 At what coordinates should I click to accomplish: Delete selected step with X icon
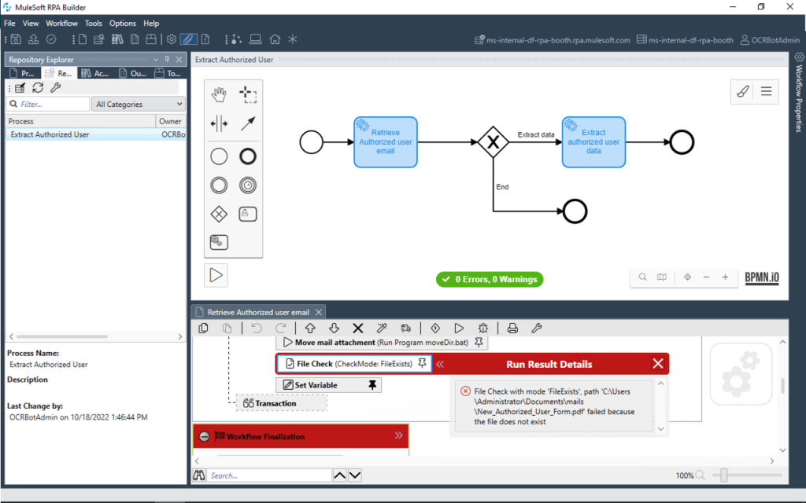coord(358,329)
